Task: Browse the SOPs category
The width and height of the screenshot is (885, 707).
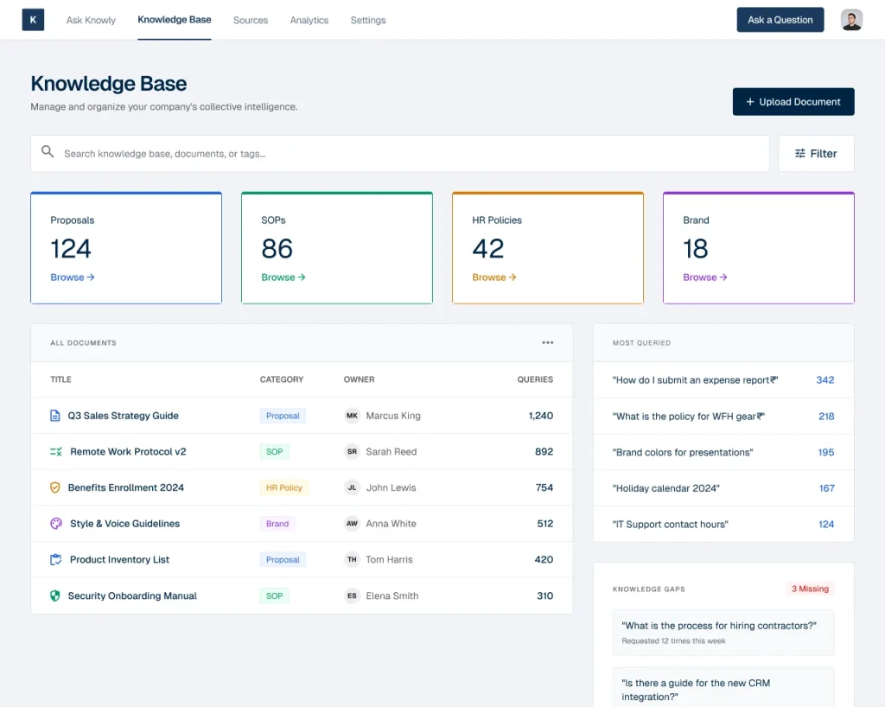Action: tap(283, 277)
